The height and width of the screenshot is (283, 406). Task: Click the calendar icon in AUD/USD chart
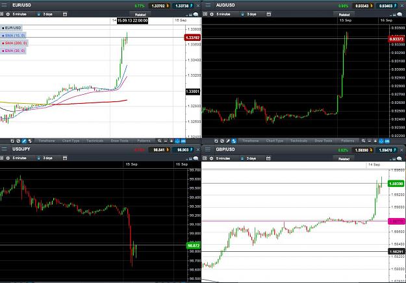(269, 14)
